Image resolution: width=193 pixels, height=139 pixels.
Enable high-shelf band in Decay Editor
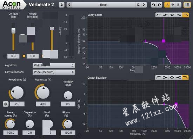179,15
